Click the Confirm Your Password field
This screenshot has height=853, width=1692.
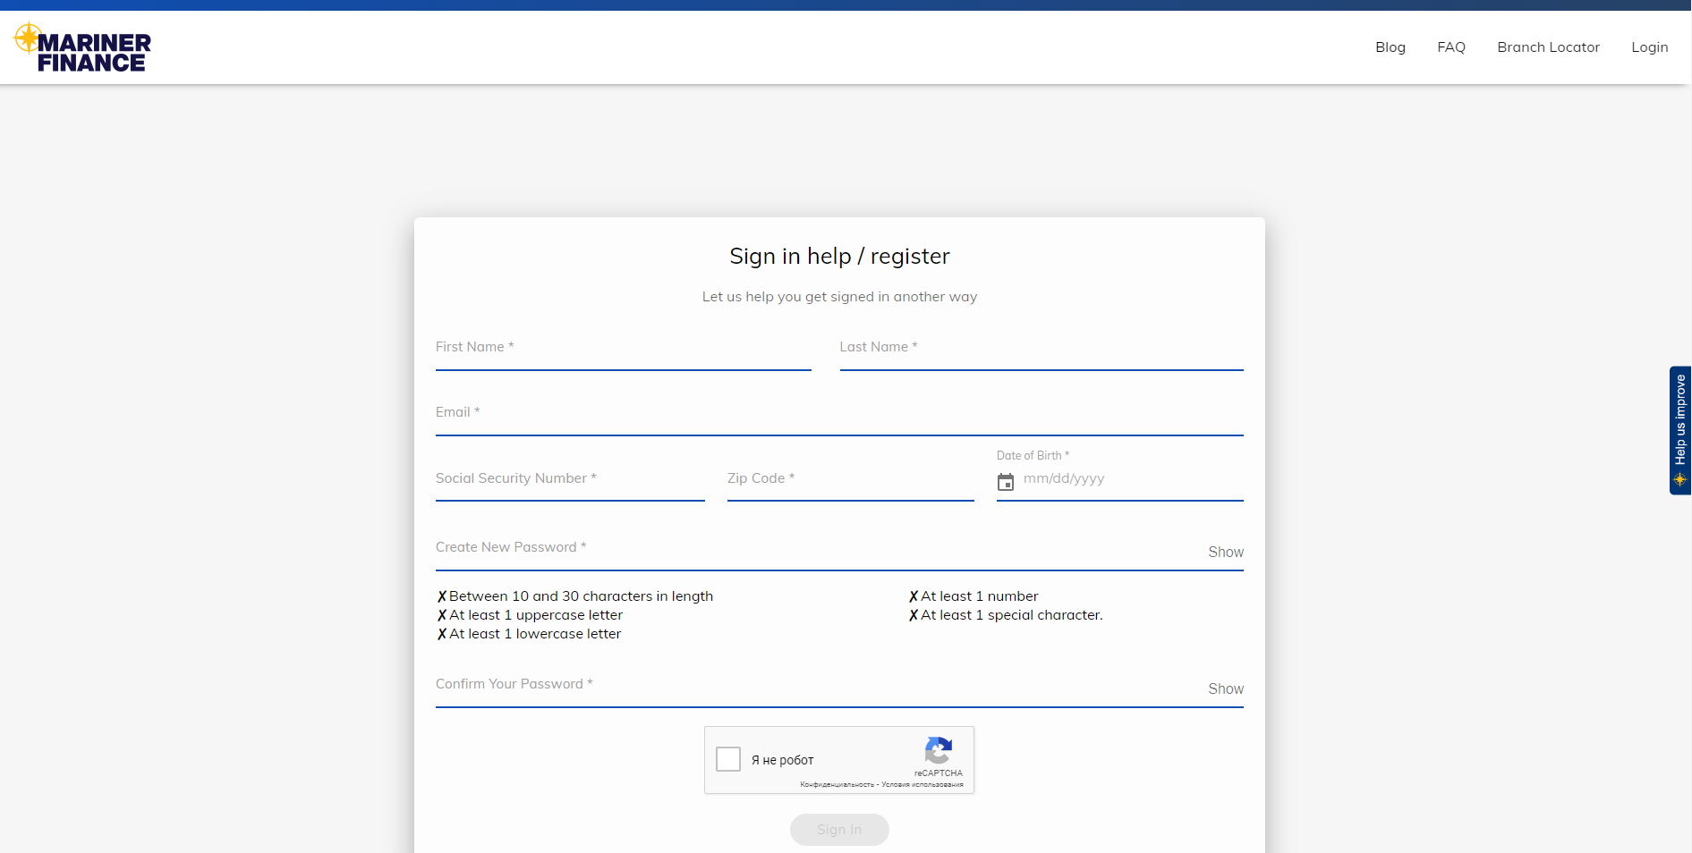(x=814, y=687)
